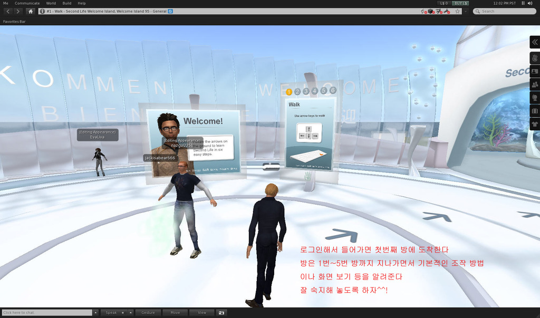Image resolution: width=540 pixels, height=318 pixels.
Task: Select tutorial step 1 circle
Action: click(x=289, y=92)
